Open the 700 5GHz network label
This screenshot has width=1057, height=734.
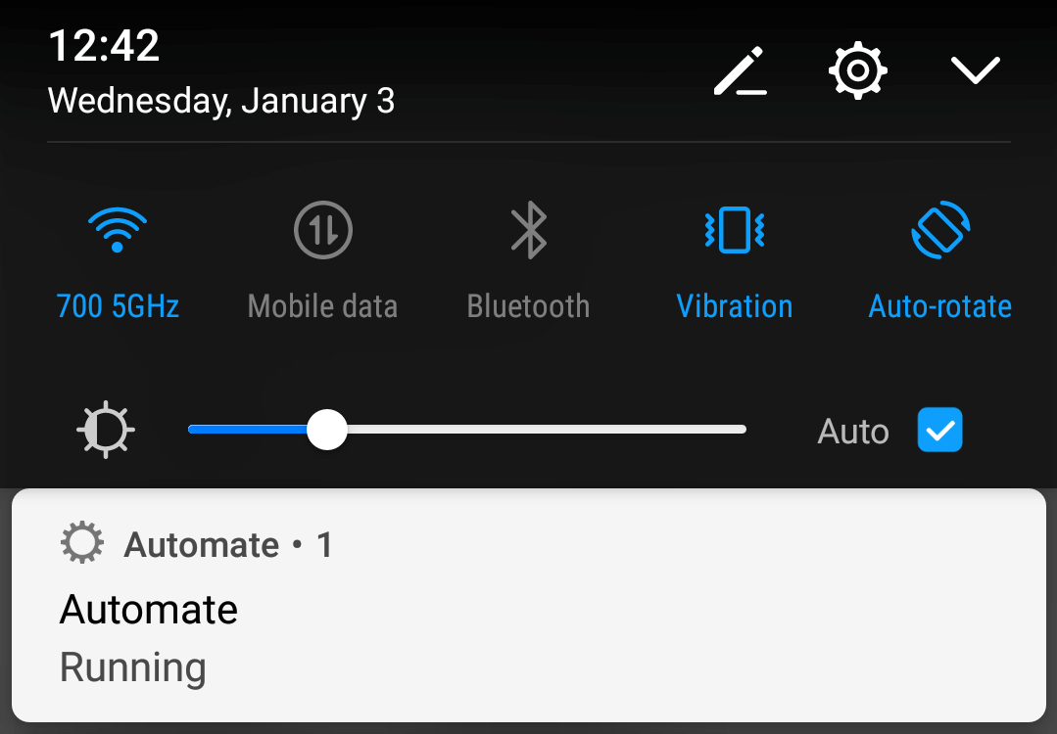coord(118,306)
